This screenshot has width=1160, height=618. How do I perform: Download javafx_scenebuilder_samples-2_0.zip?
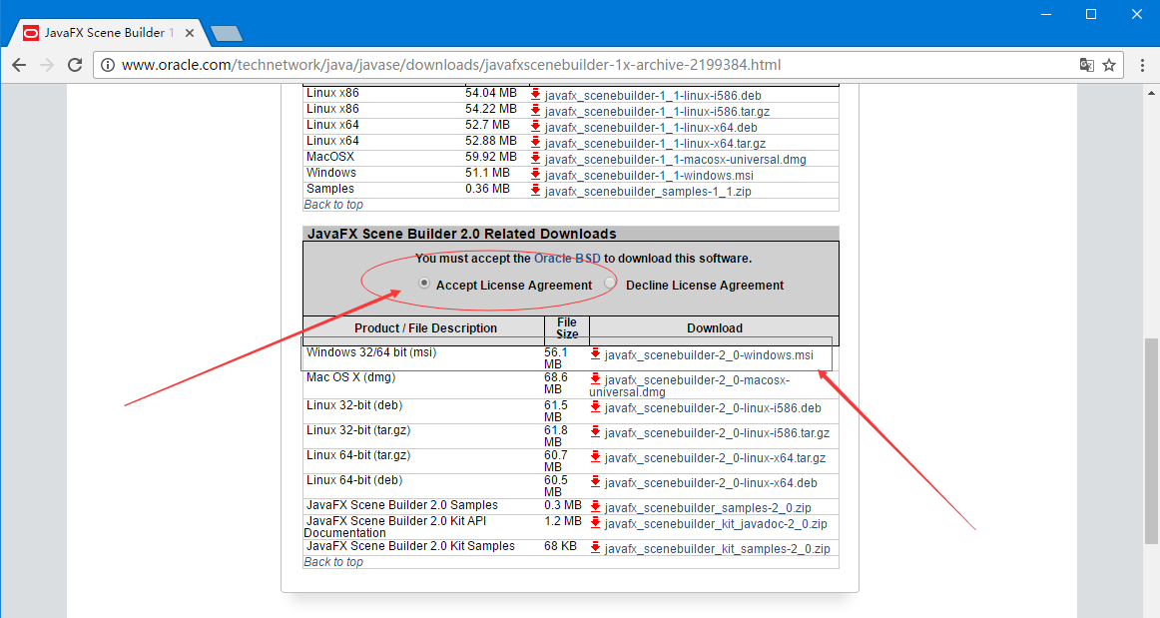click(x=708, y=508)
